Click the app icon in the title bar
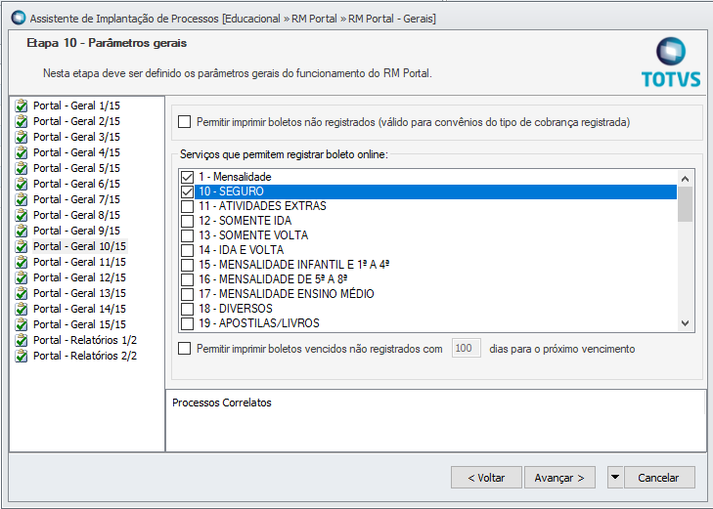The image size is (713, 509). (19, 18)
